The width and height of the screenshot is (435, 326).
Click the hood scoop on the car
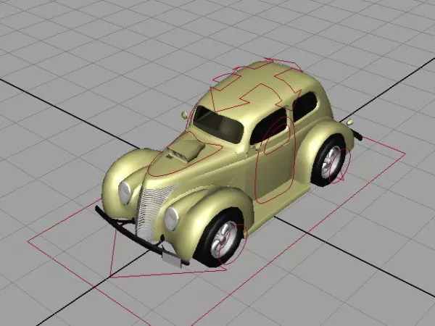pyautogui.click(x=186, y=151)
